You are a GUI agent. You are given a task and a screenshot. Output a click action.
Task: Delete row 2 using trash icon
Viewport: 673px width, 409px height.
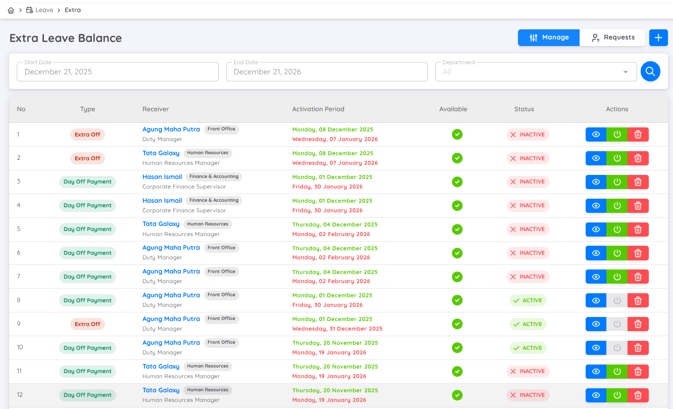coord(638,158)
